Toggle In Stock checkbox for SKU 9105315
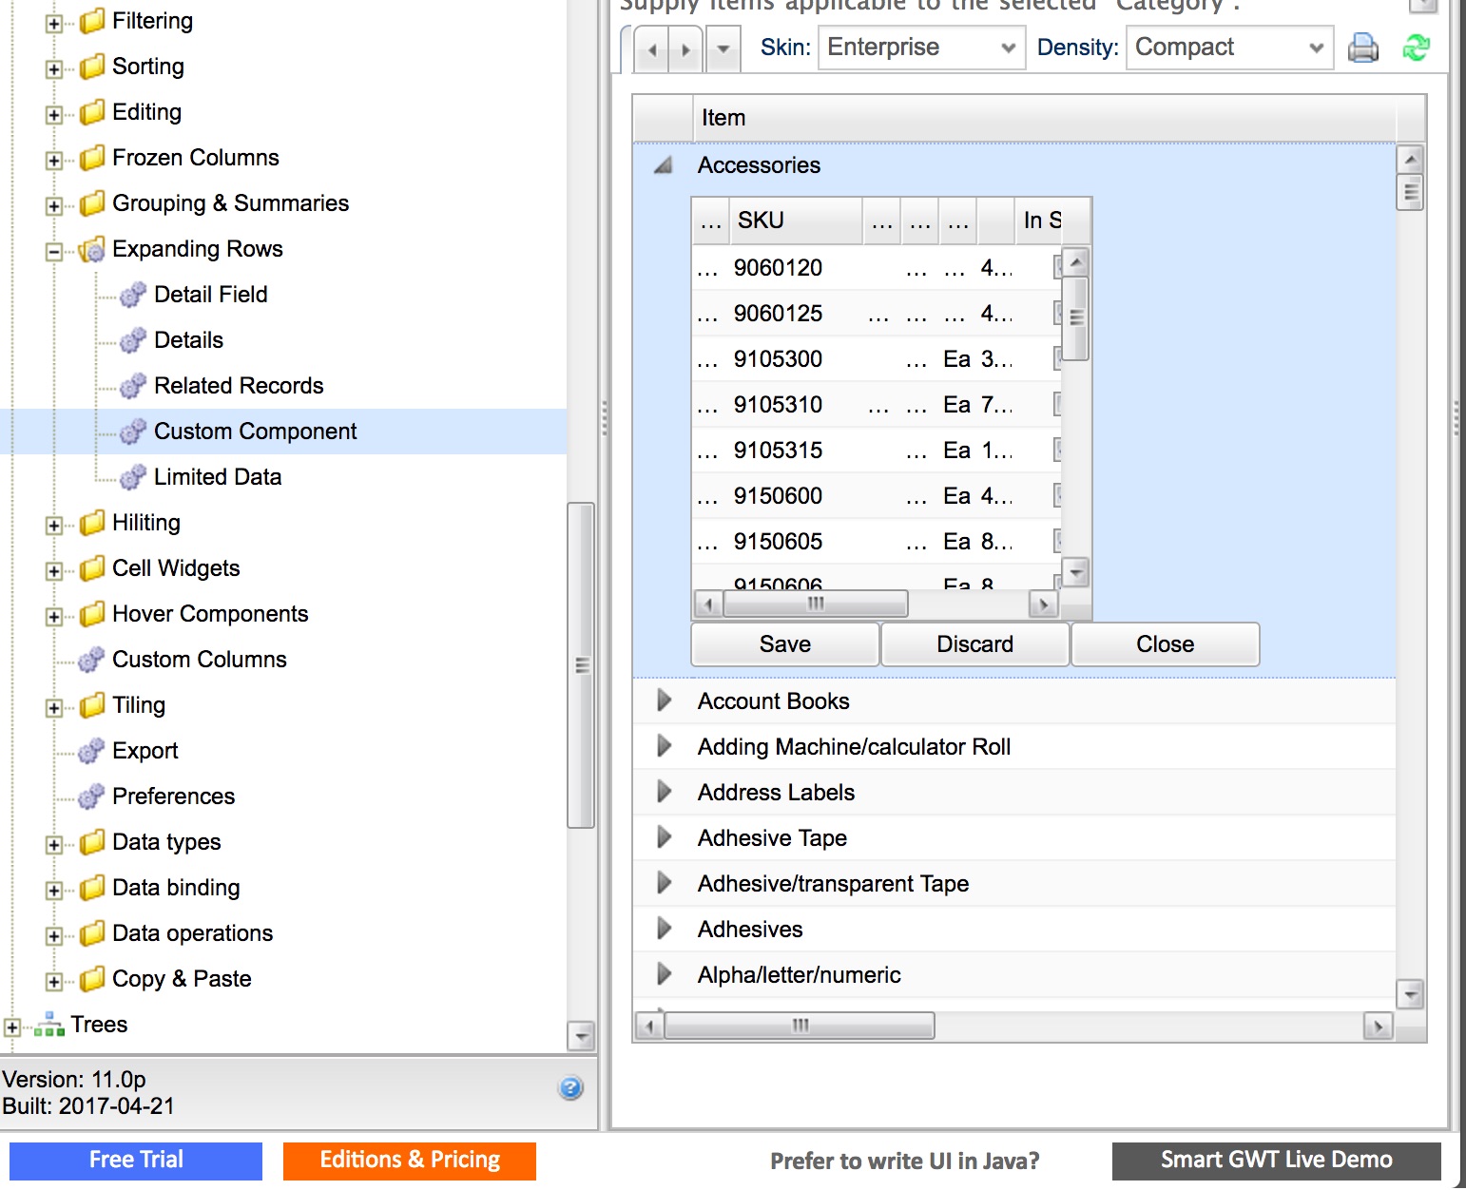Viewport: 1466px width, 1190px height. pos(1057,451)
